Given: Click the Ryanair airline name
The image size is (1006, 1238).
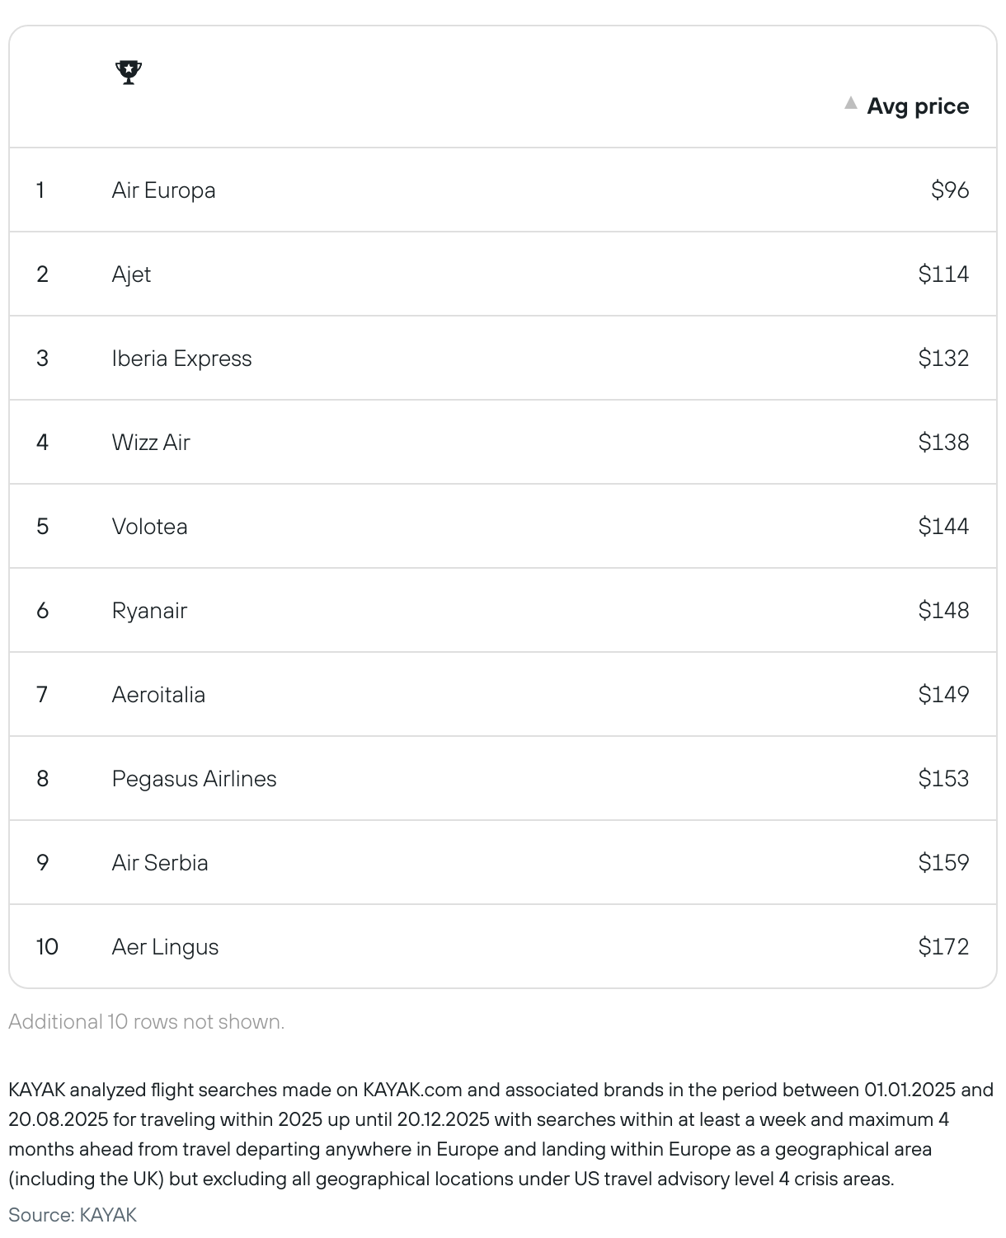Looking at the screenshot, I should point(149,611).
